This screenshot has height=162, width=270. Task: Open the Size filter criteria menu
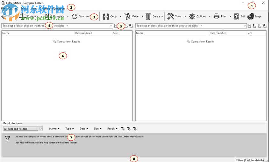[x=98, y=129]
